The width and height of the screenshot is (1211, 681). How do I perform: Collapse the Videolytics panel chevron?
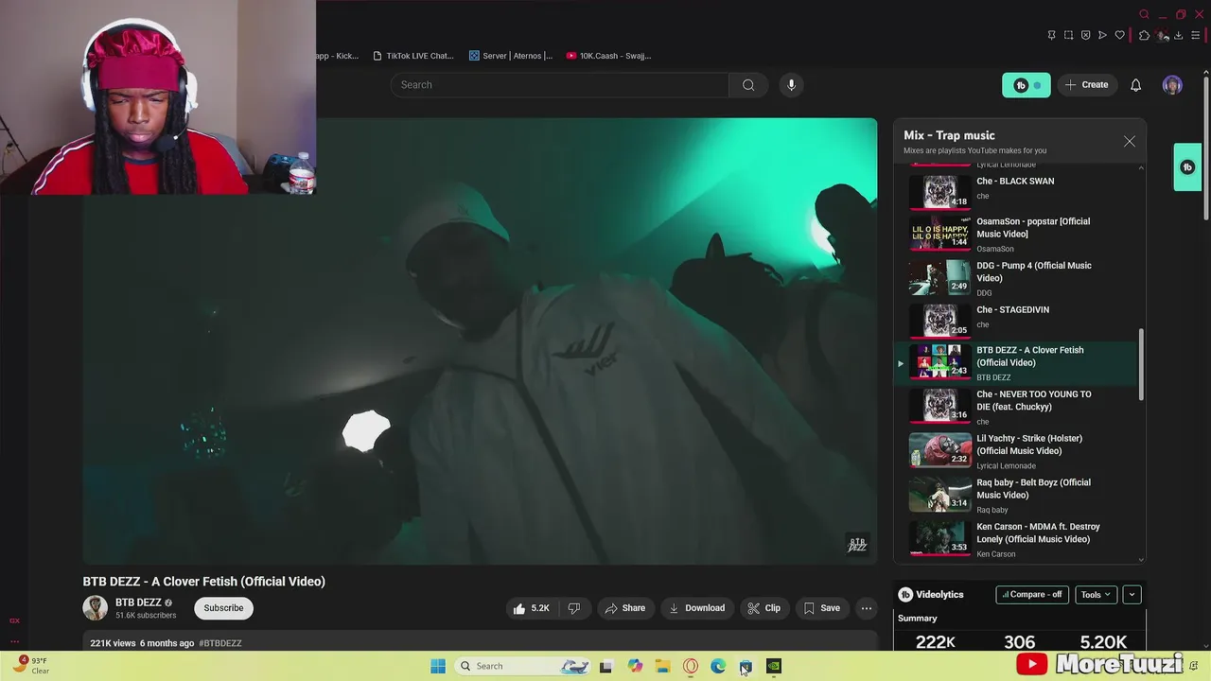click(x=1132, y=595)
